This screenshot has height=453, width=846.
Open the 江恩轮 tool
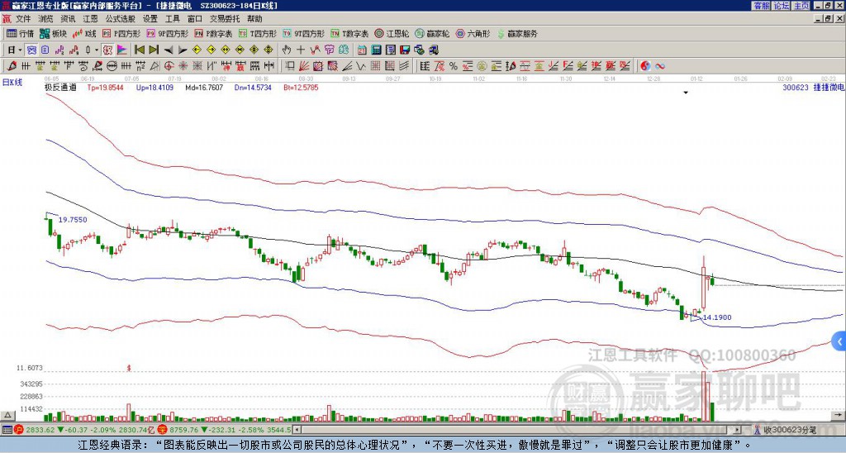click(x=392, y=33)
